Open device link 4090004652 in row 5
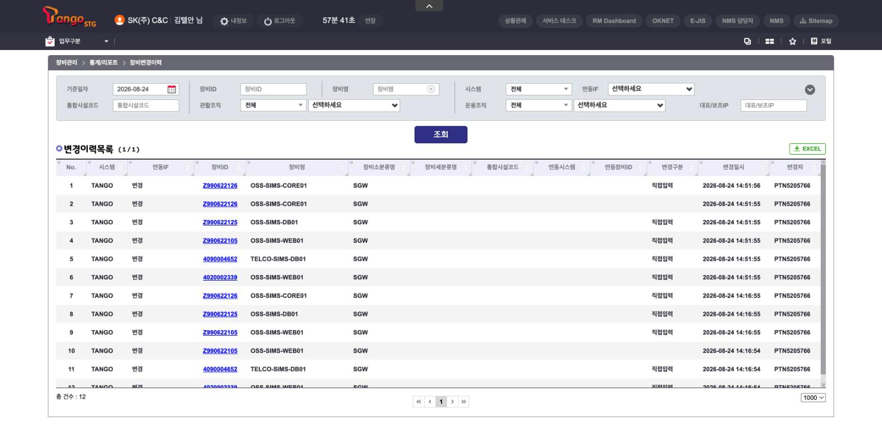Image resolution: width=882 pixels, height=434 pixels. pyautogui.click(x=220, y=259)
